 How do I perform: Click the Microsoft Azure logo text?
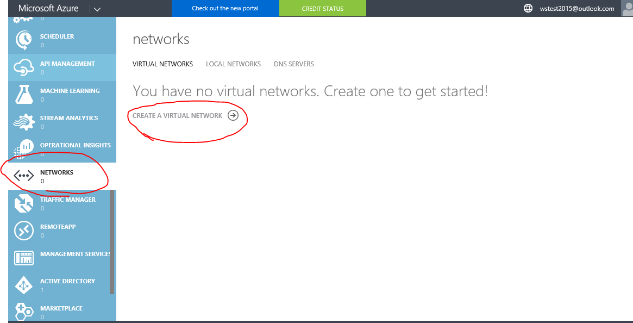click(x=48, y=8)
